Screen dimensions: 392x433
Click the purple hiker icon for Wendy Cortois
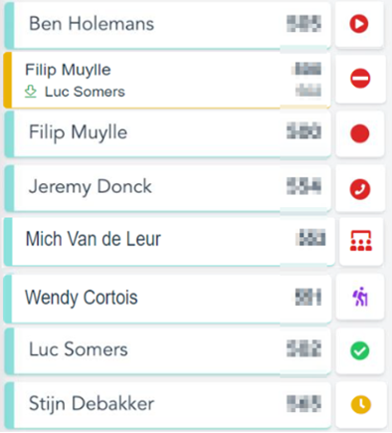[360, 297]
